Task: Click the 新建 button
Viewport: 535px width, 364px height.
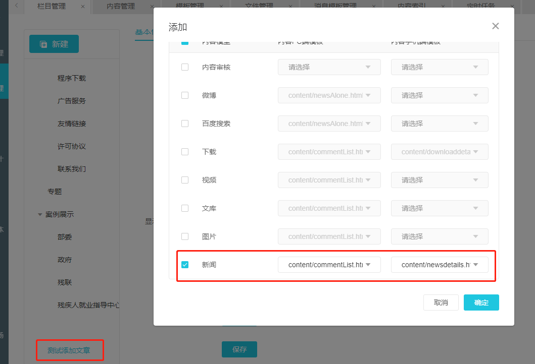Action: click(54, 44)
